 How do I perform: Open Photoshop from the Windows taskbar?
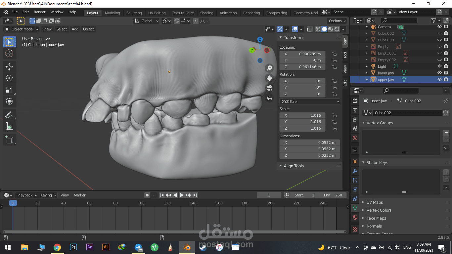point(73,247)
